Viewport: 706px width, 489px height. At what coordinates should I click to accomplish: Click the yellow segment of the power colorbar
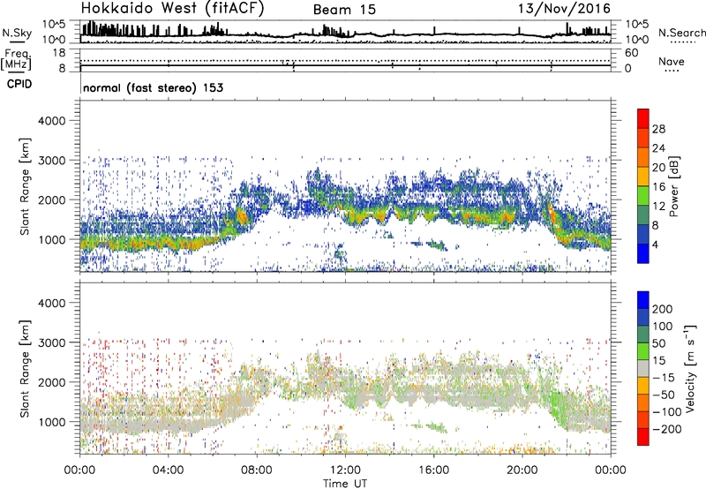click(x=642, y=176)
